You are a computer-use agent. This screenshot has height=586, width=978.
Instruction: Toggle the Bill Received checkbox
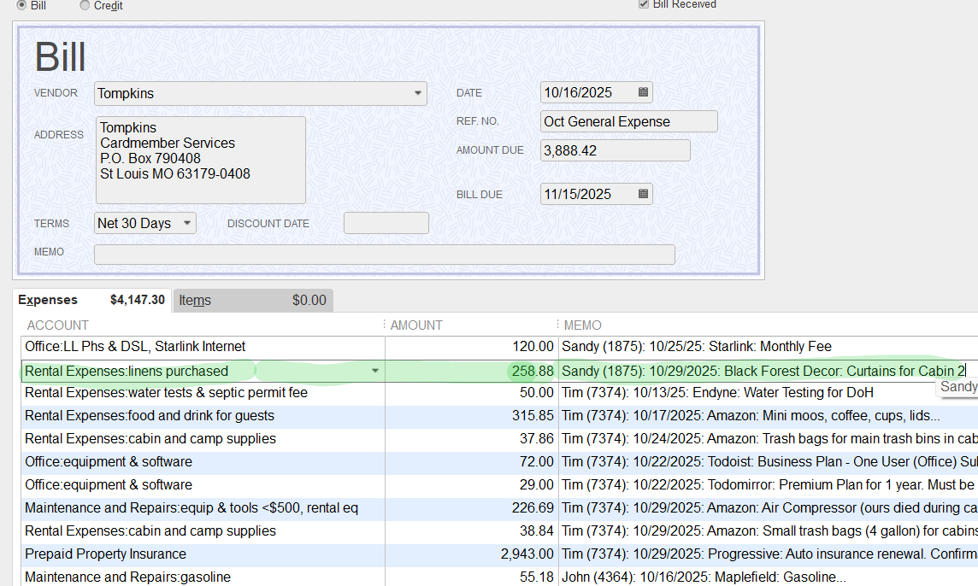pyautogui.click(x=644, y=3)
